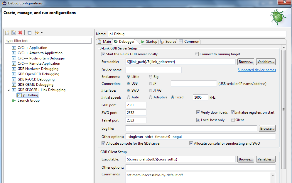Click the GDB OpenOCD Debugging icon
292x183 pixels.
click(x=14, y=74)
